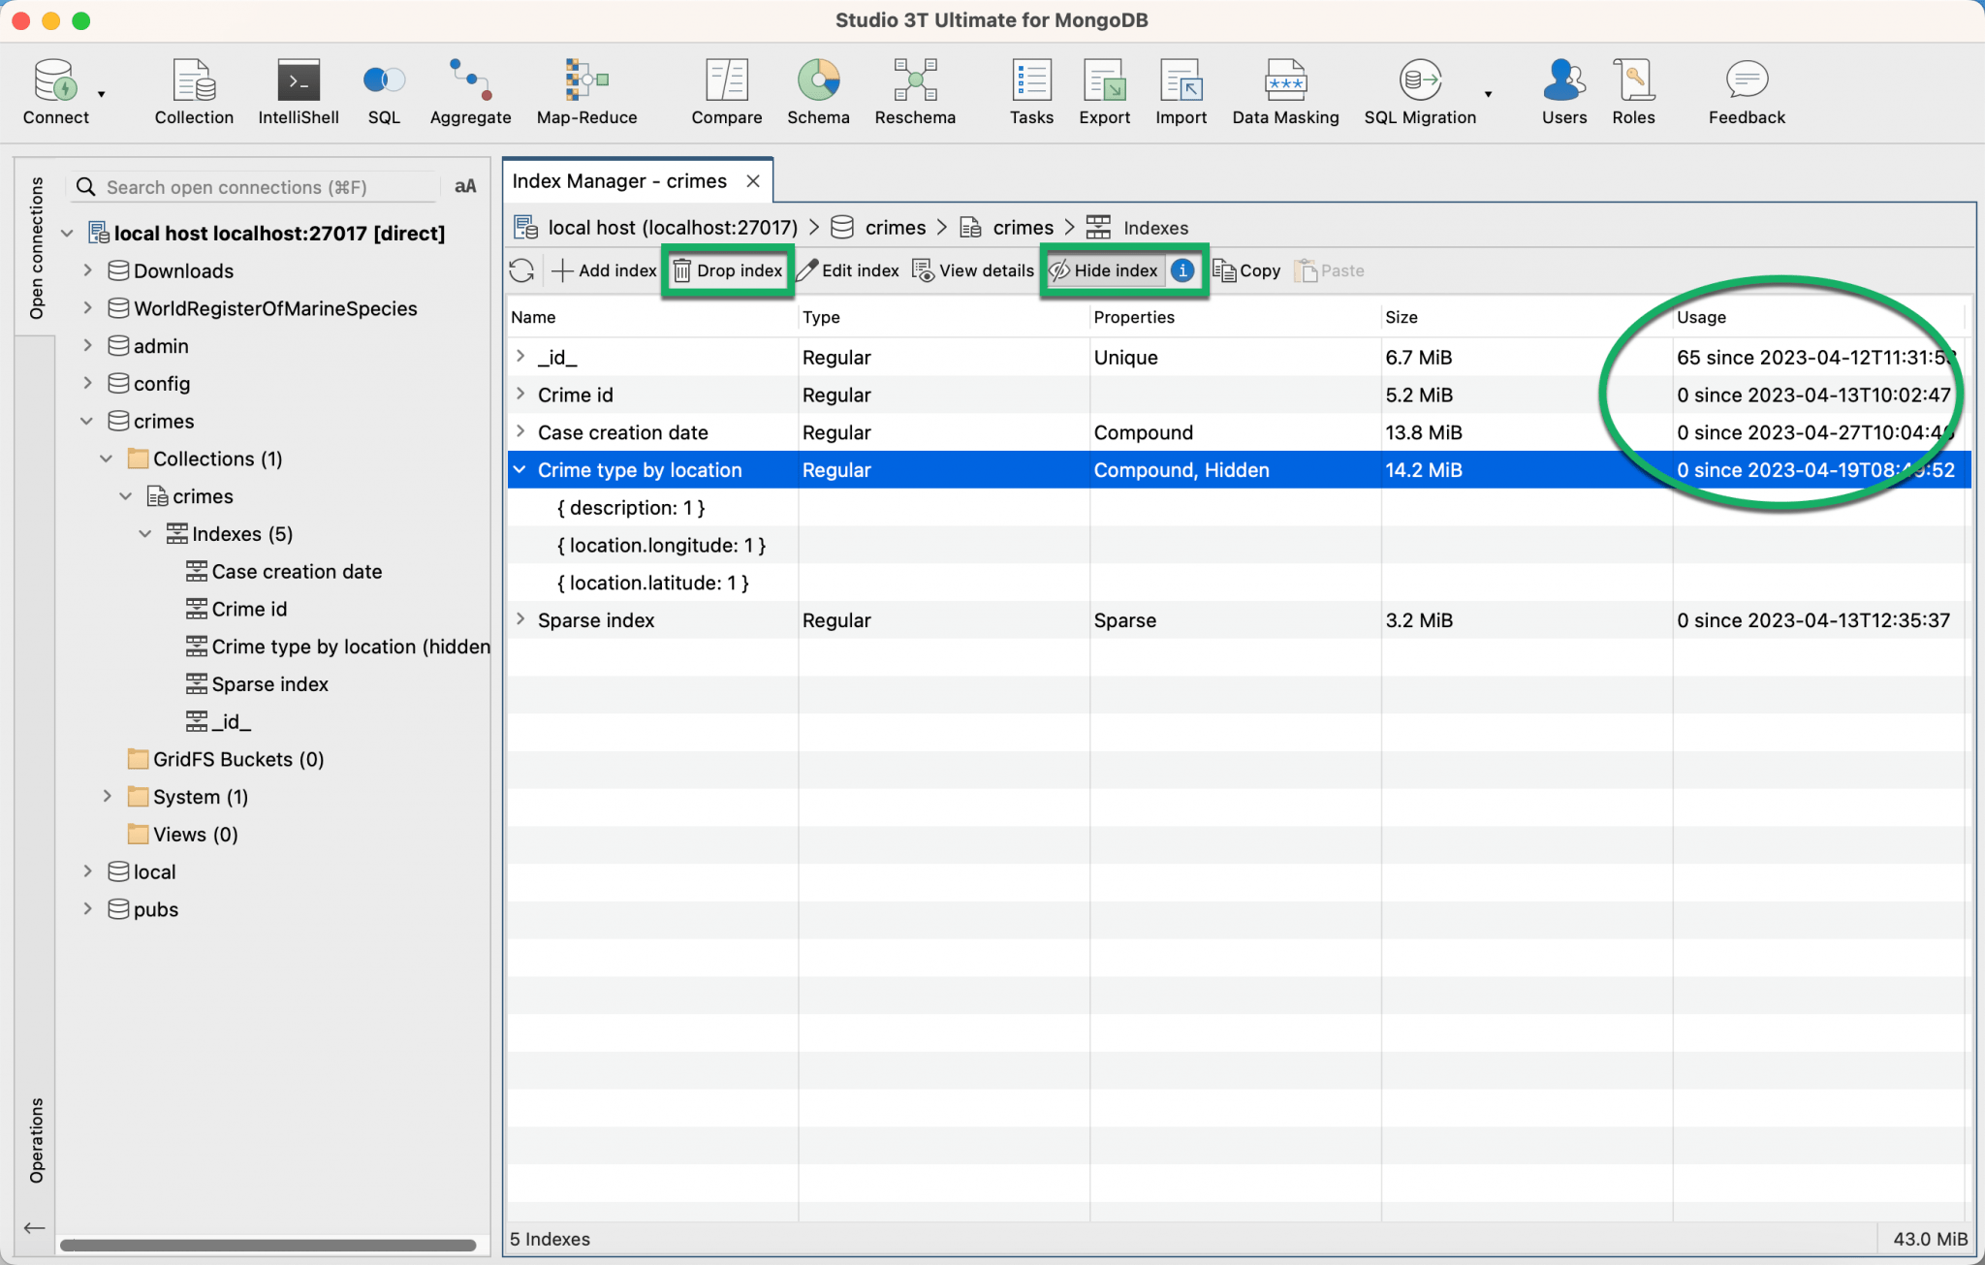Click the refresh indexes icon
The image size is (1985, 1265).
521,270
